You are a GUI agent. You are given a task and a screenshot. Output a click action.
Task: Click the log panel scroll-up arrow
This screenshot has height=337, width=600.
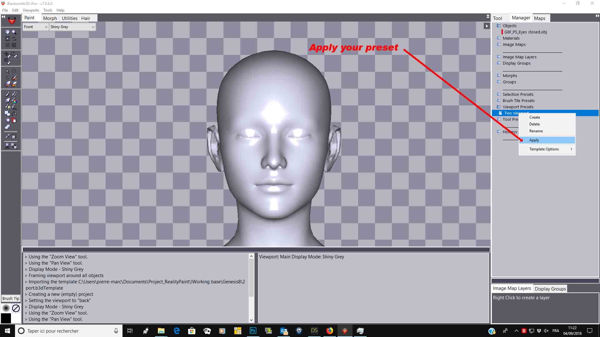251,256
